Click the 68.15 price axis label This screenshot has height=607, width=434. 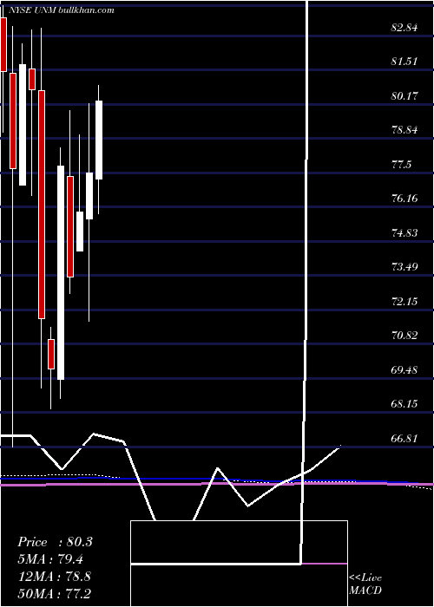coord(404,404)
